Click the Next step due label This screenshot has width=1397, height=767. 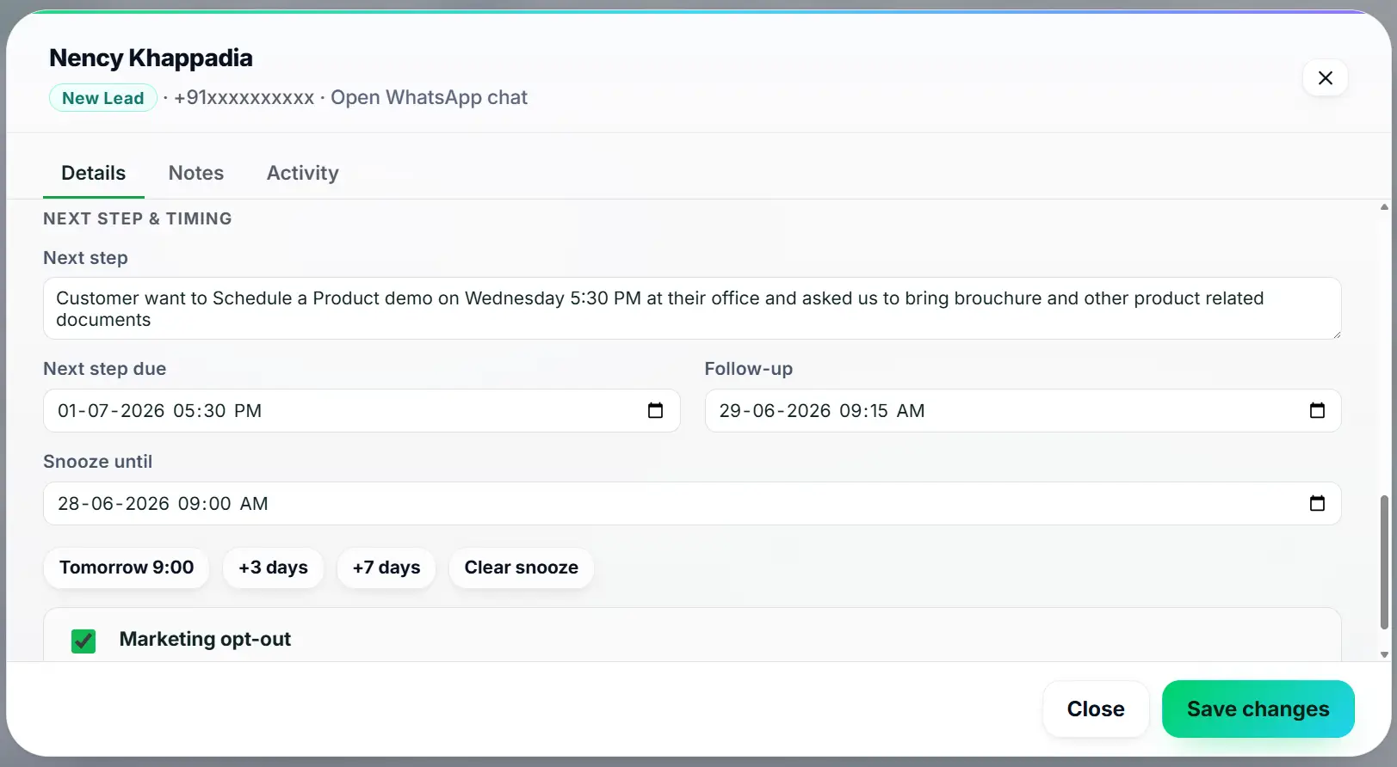coord(104,369)
